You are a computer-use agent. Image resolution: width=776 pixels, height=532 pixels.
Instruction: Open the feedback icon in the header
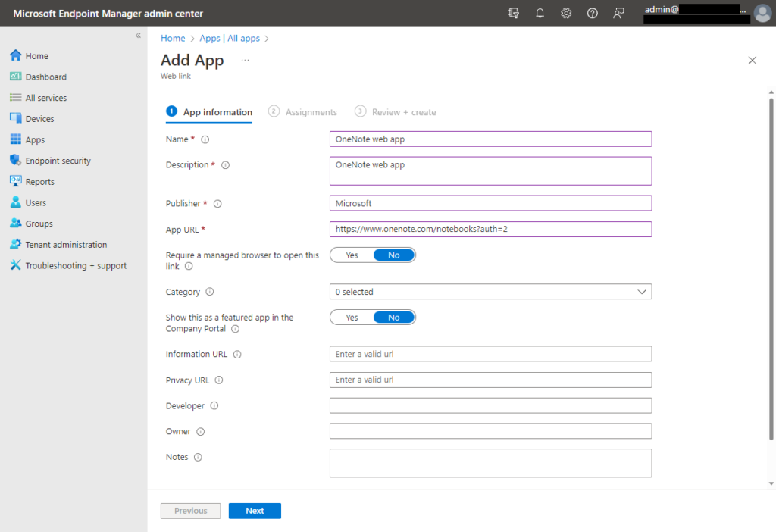[618, 14]
